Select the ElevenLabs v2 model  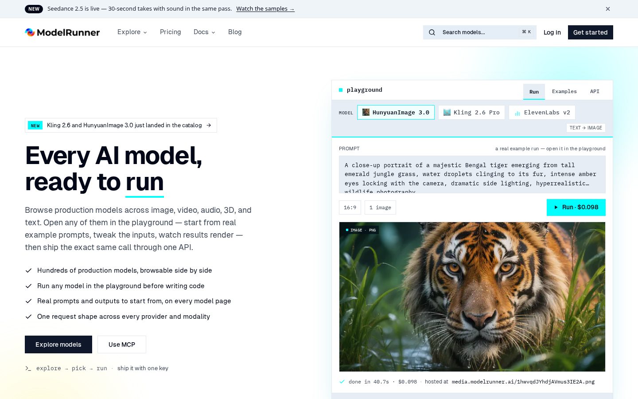[x=542, y=112]
